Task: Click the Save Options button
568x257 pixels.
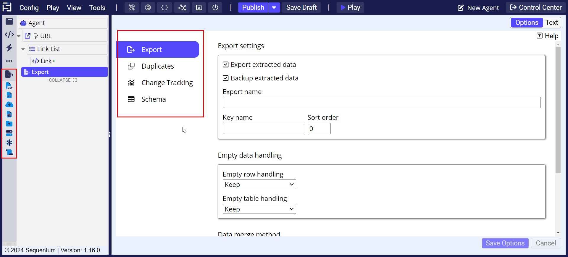Action: click(x=505, y=243)
